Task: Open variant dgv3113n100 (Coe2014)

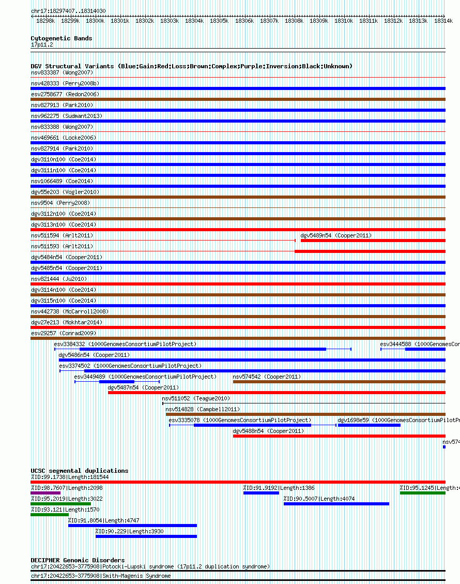Action: click(x=64, y=224)
